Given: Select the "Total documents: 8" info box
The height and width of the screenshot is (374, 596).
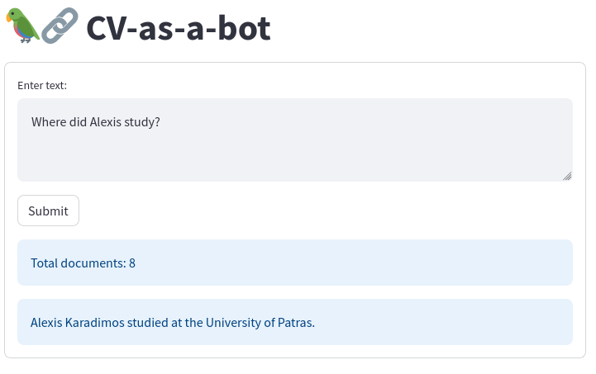Looking at the screenshot, I should 294,263.
